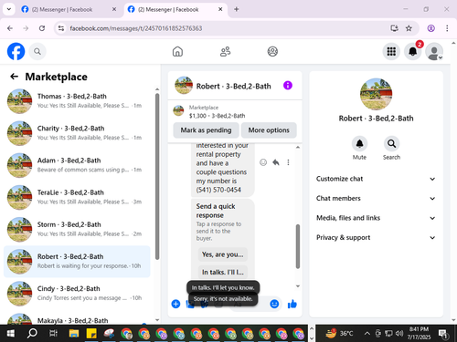Viewport: 457px width, 342px height.
Task: Open File Explorer from taskbar
Action: pyautogui.click(x=74, y=334)
